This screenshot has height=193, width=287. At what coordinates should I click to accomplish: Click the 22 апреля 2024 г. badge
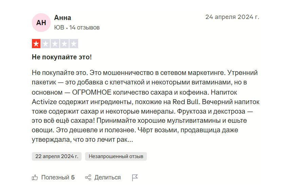pos(57,156)
